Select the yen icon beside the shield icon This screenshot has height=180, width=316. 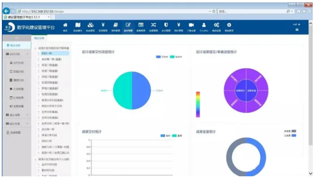(179, 25)
